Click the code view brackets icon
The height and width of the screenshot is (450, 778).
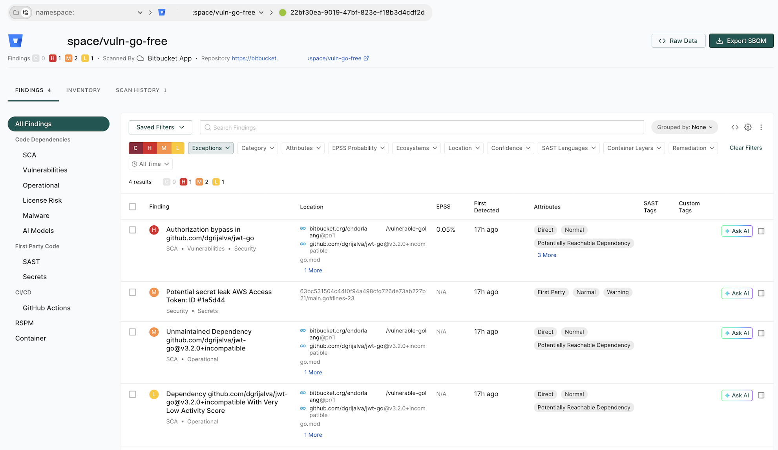coord(735,127)
